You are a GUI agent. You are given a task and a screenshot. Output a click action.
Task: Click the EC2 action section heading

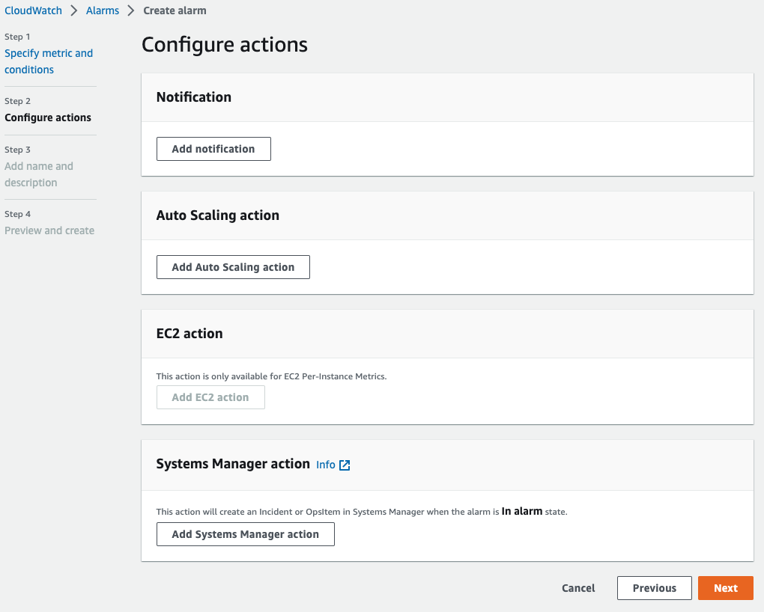[x=190, y=334]
